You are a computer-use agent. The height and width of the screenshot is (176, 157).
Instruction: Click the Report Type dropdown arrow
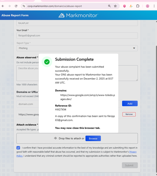(134, 48)
